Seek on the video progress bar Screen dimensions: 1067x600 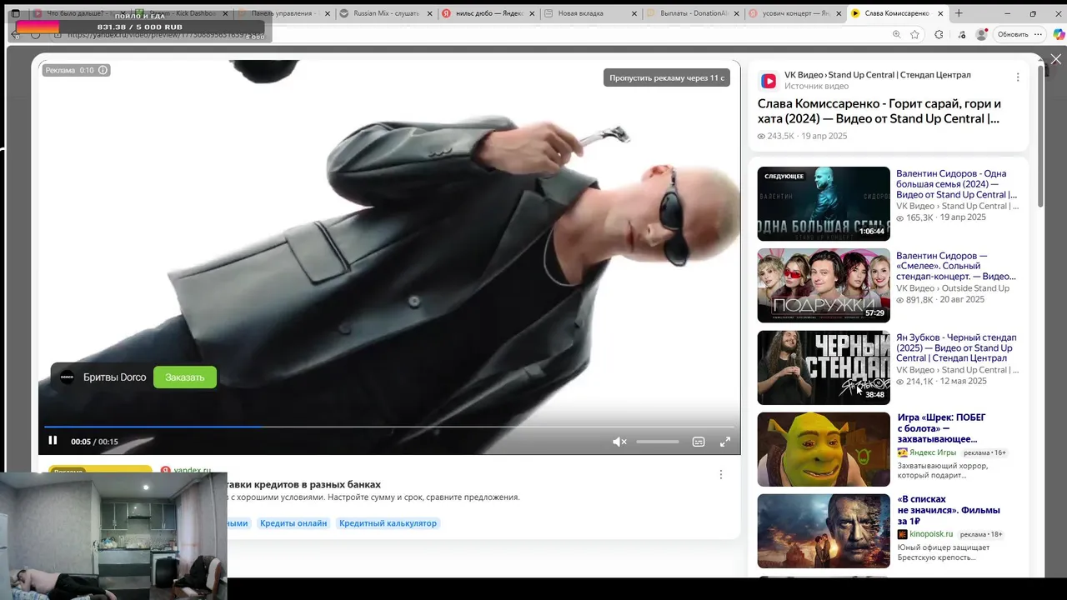click(389, 427)
